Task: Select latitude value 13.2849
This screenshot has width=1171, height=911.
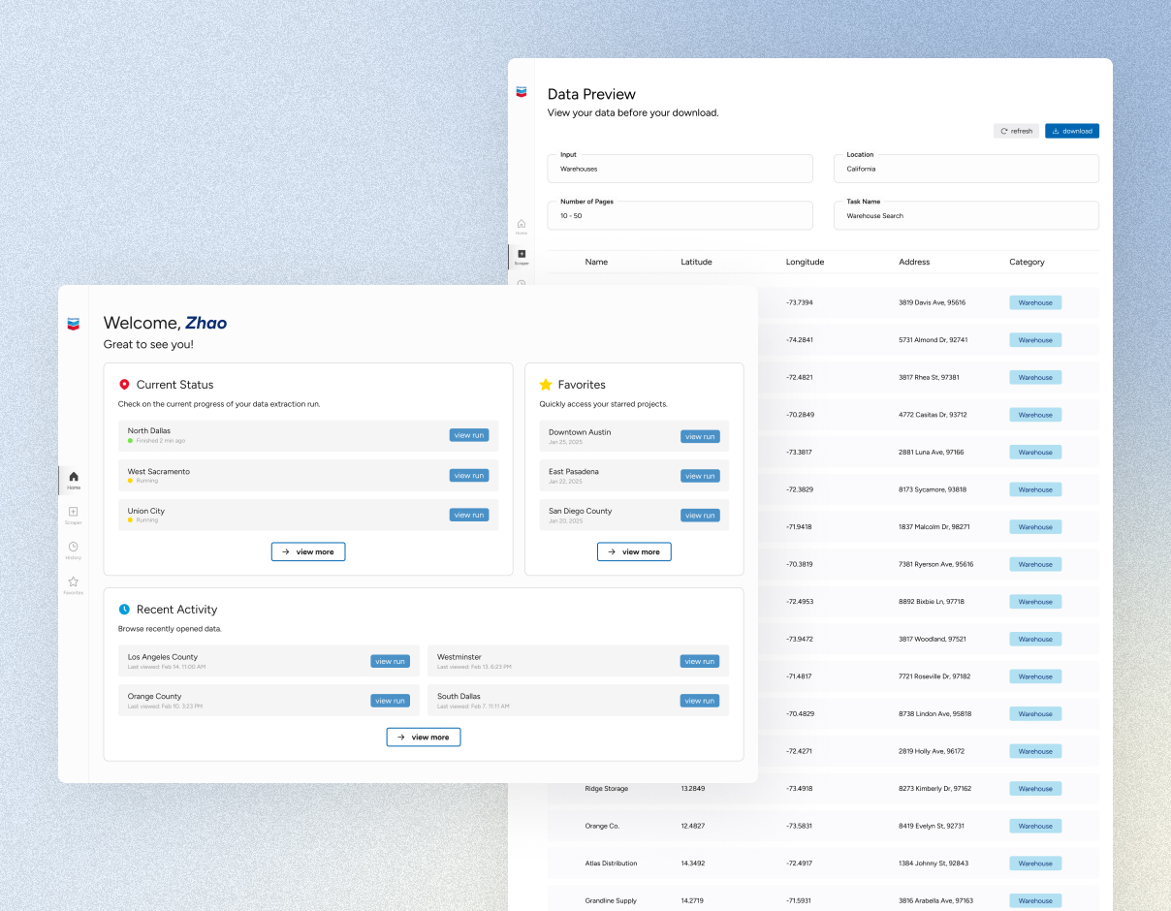Action: point(692,789)
